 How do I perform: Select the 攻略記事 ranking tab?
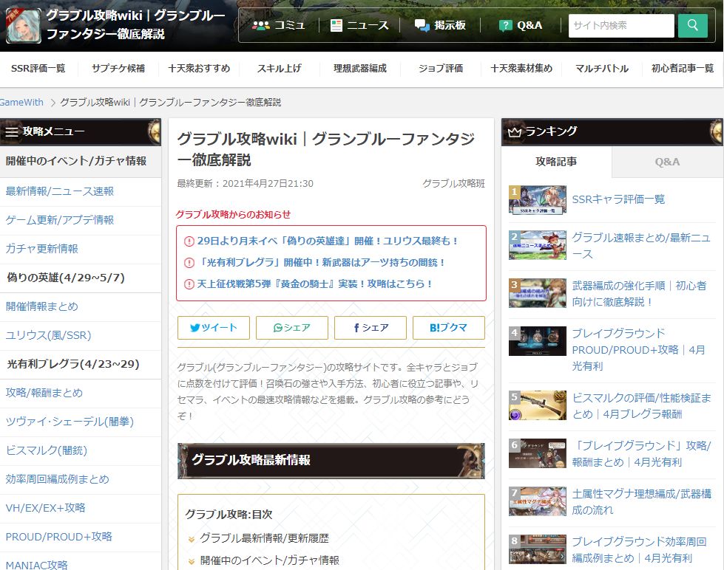(556, 162)
